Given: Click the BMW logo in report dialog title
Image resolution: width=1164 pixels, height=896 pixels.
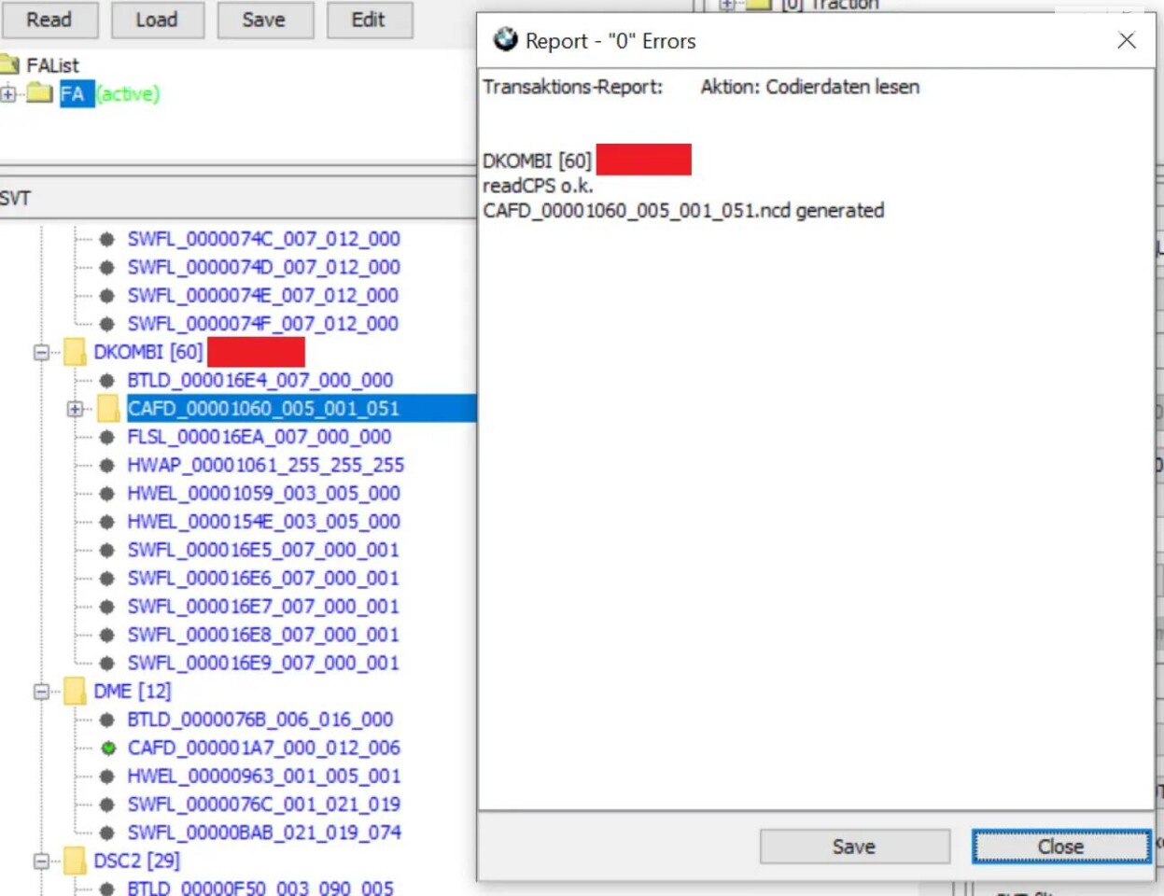Looking at the screenshot, I should [505, 40].
